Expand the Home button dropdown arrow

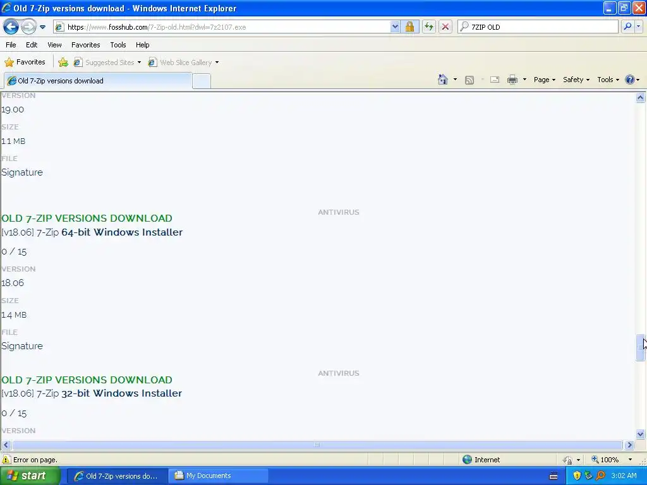455,80
